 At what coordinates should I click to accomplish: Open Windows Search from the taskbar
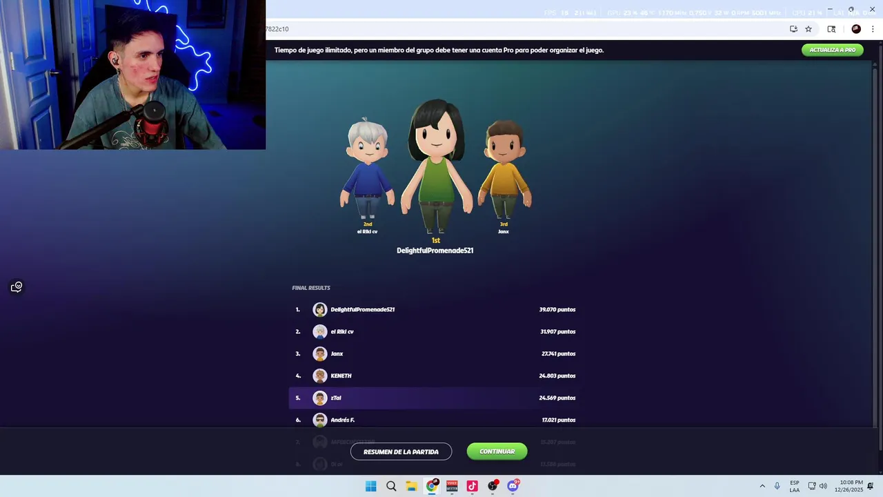point(391,486)
